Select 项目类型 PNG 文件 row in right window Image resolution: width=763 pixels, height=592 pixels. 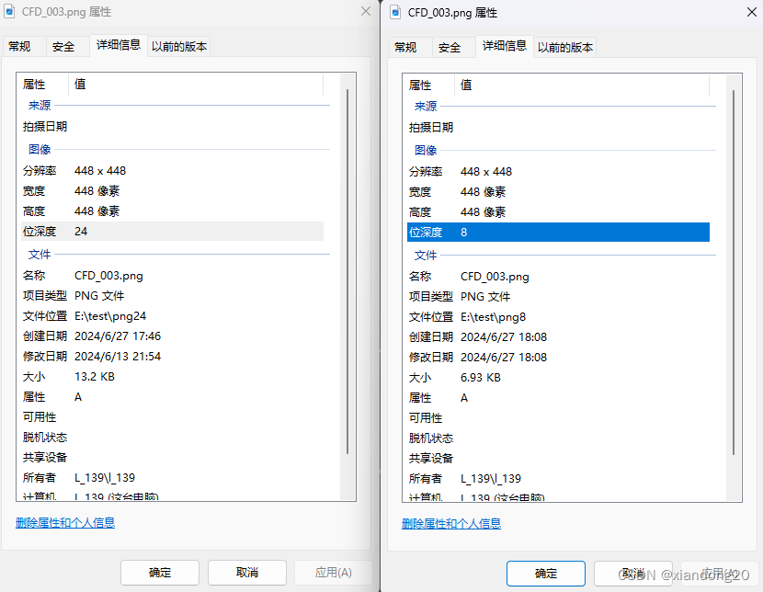558,297
